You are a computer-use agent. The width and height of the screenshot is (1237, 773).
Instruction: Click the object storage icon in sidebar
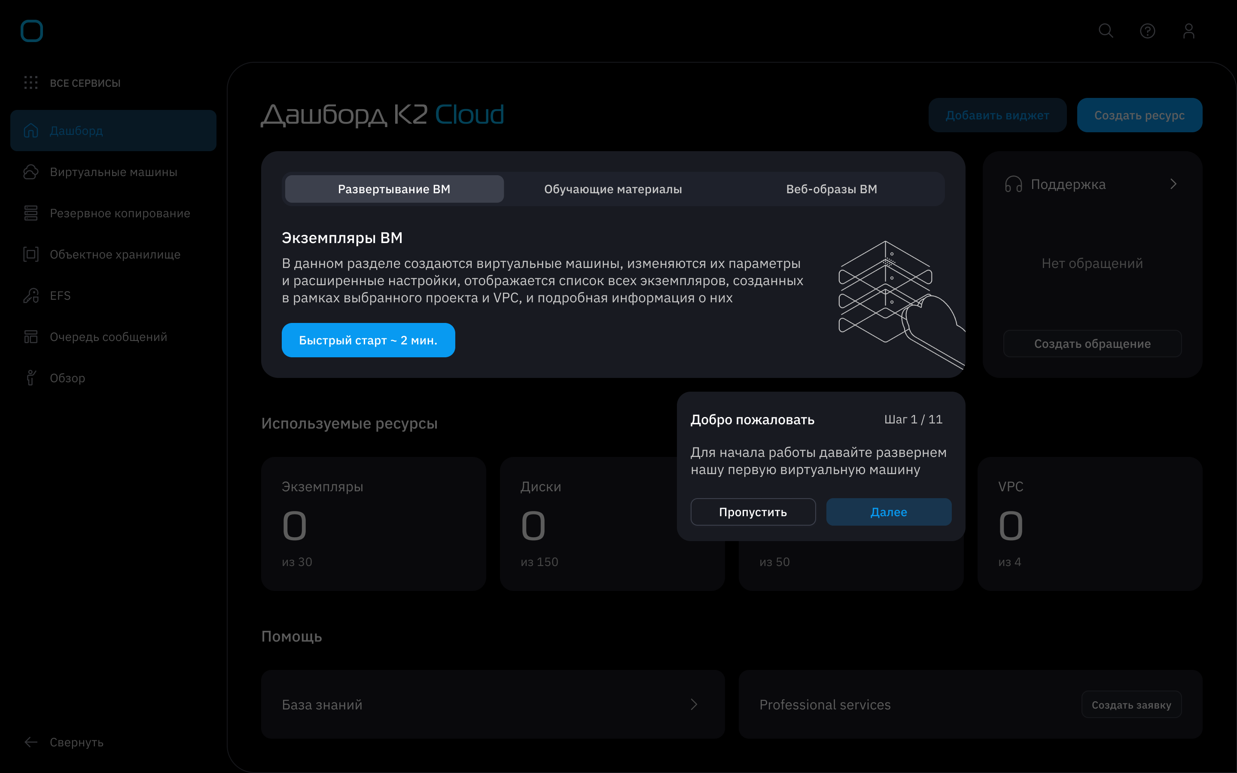(30, 254)
